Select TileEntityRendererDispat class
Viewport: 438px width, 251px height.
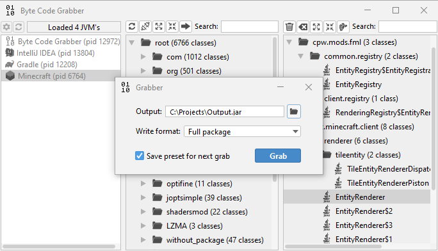coord(382,169)
